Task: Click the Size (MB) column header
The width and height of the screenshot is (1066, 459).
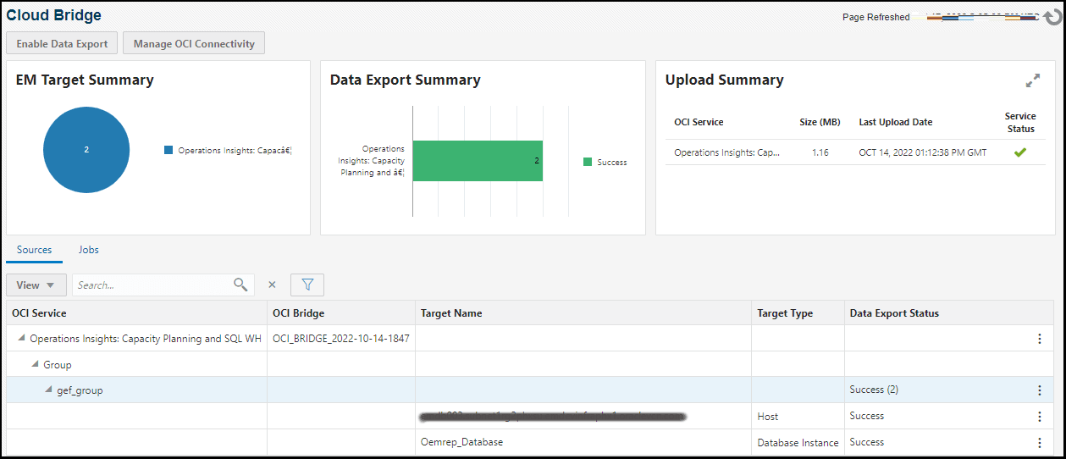Action: click(820, 122)
